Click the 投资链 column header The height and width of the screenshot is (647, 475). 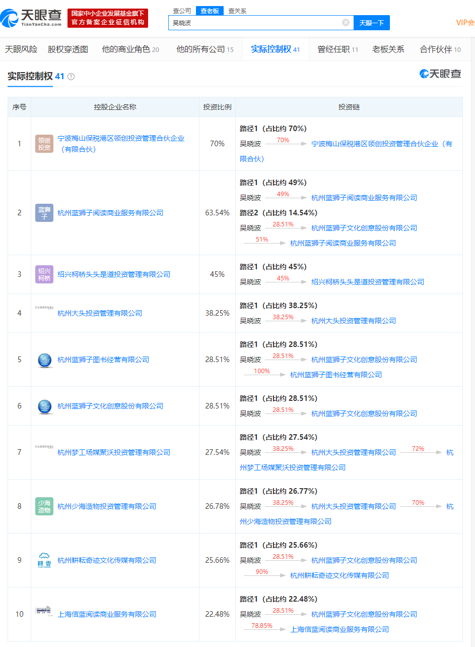[x=349, y=107]
